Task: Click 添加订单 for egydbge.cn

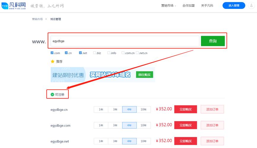Action: tap(212, 109)
